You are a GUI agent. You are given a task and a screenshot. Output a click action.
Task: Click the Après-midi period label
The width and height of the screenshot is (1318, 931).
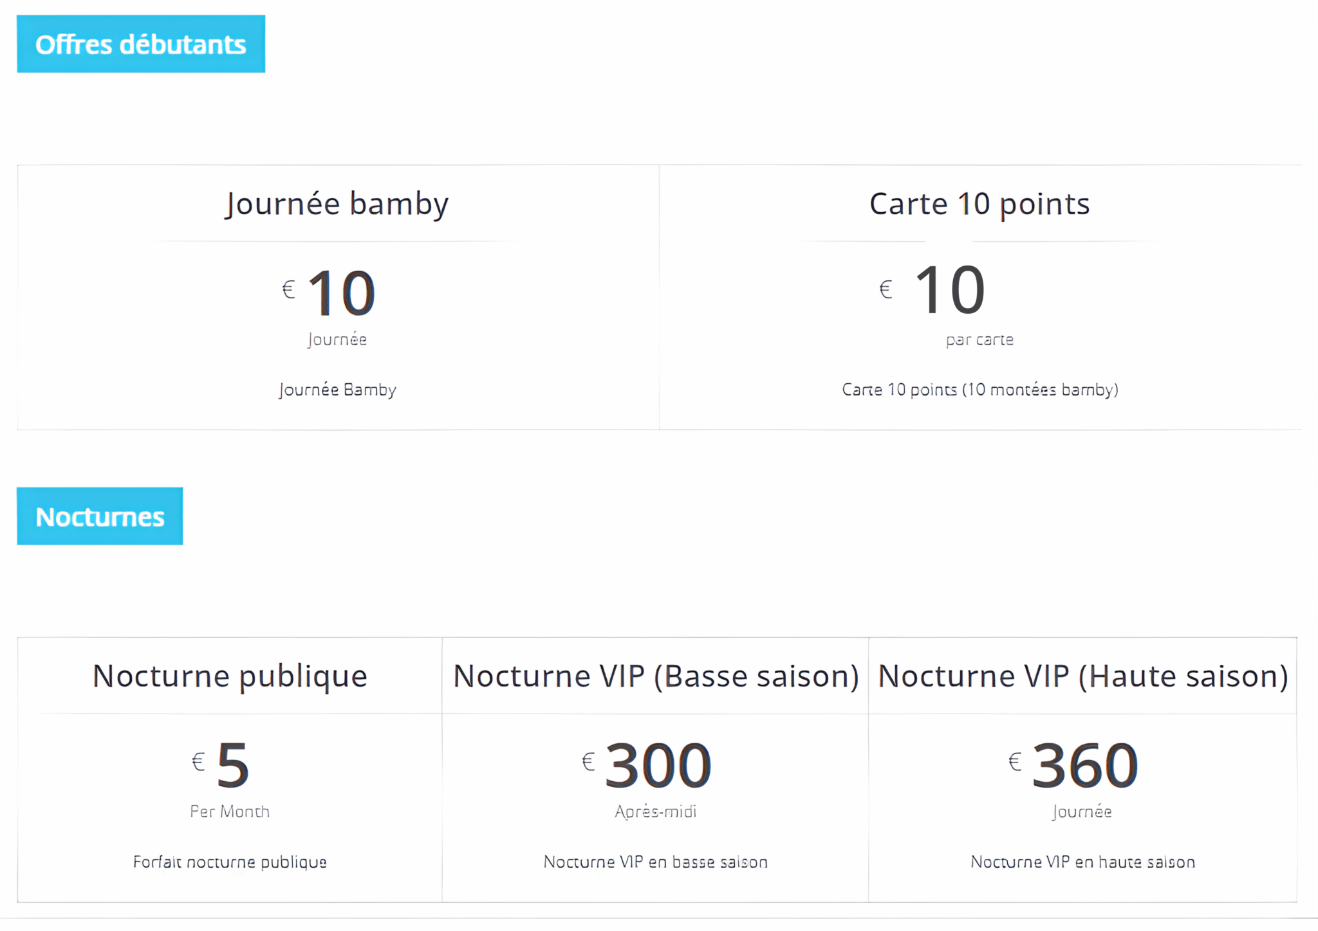656,811
